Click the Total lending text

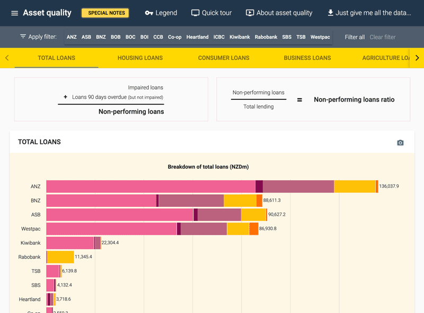click(258, 107)
